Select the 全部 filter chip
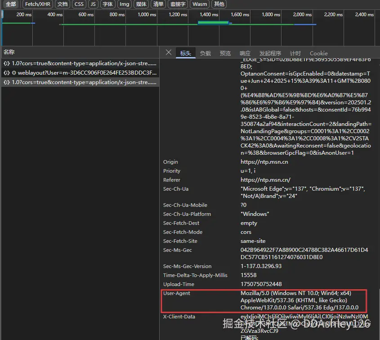This screenshot has width=380, height=340. [x=11, y=4]
